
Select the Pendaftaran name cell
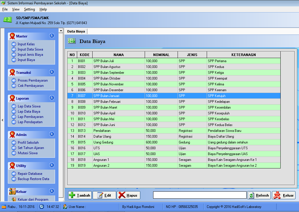click(118, 131)
